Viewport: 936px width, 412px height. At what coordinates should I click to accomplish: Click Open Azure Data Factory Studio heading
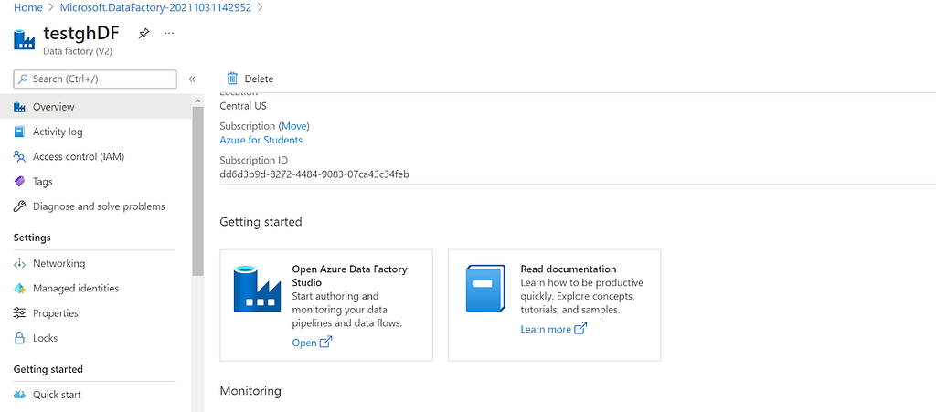point(350,276)
